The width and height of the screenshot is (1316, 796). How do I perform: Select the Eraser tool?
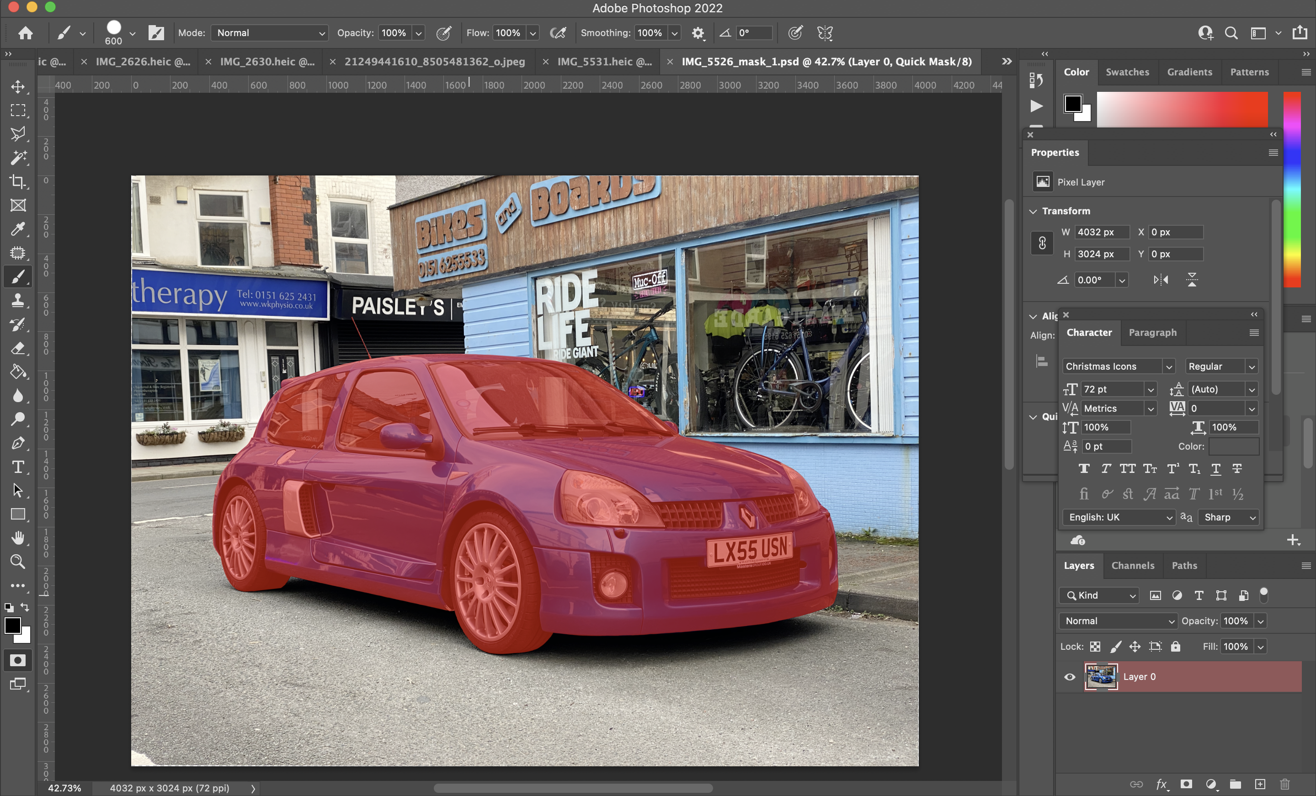point(18,348)
